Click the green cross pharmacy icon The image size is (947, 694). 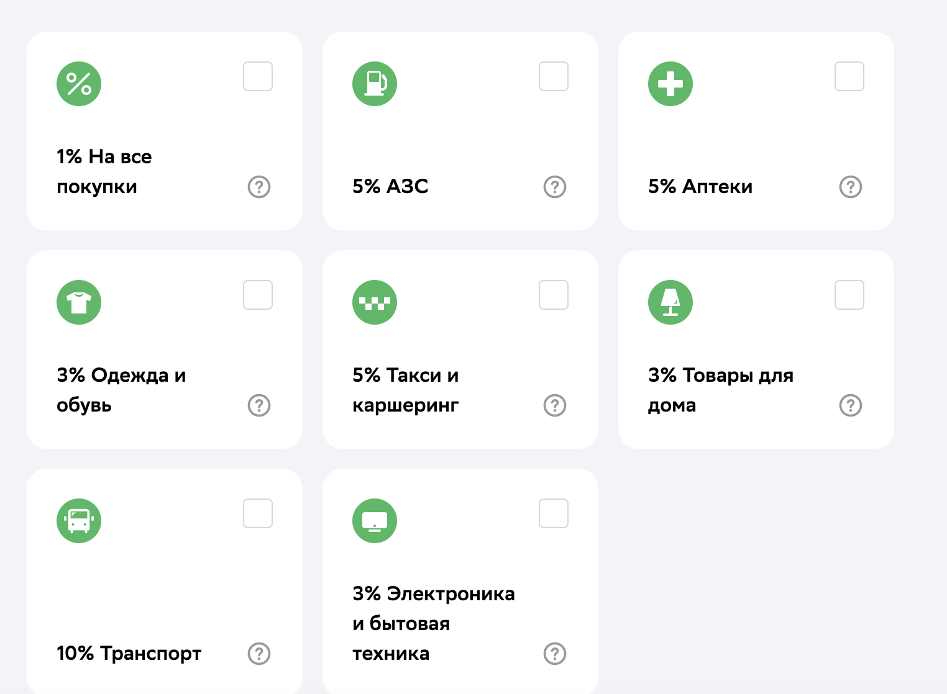(670, 84)
